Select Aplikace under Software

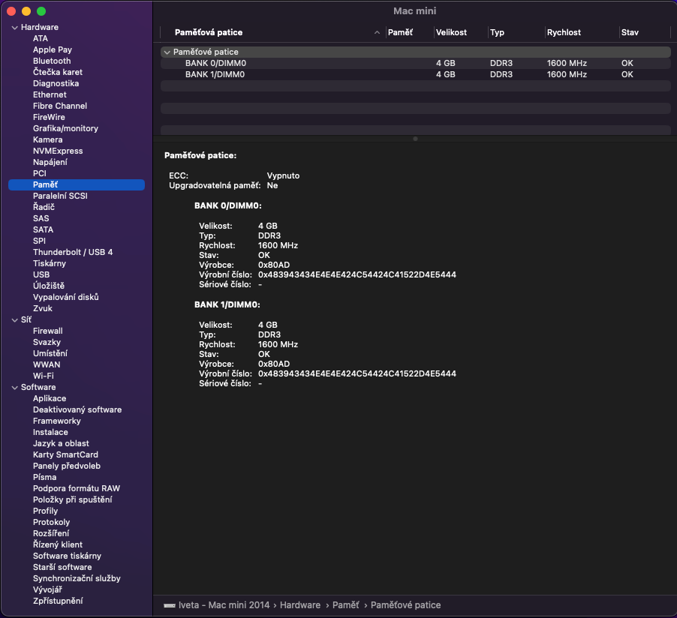point(50,398)
